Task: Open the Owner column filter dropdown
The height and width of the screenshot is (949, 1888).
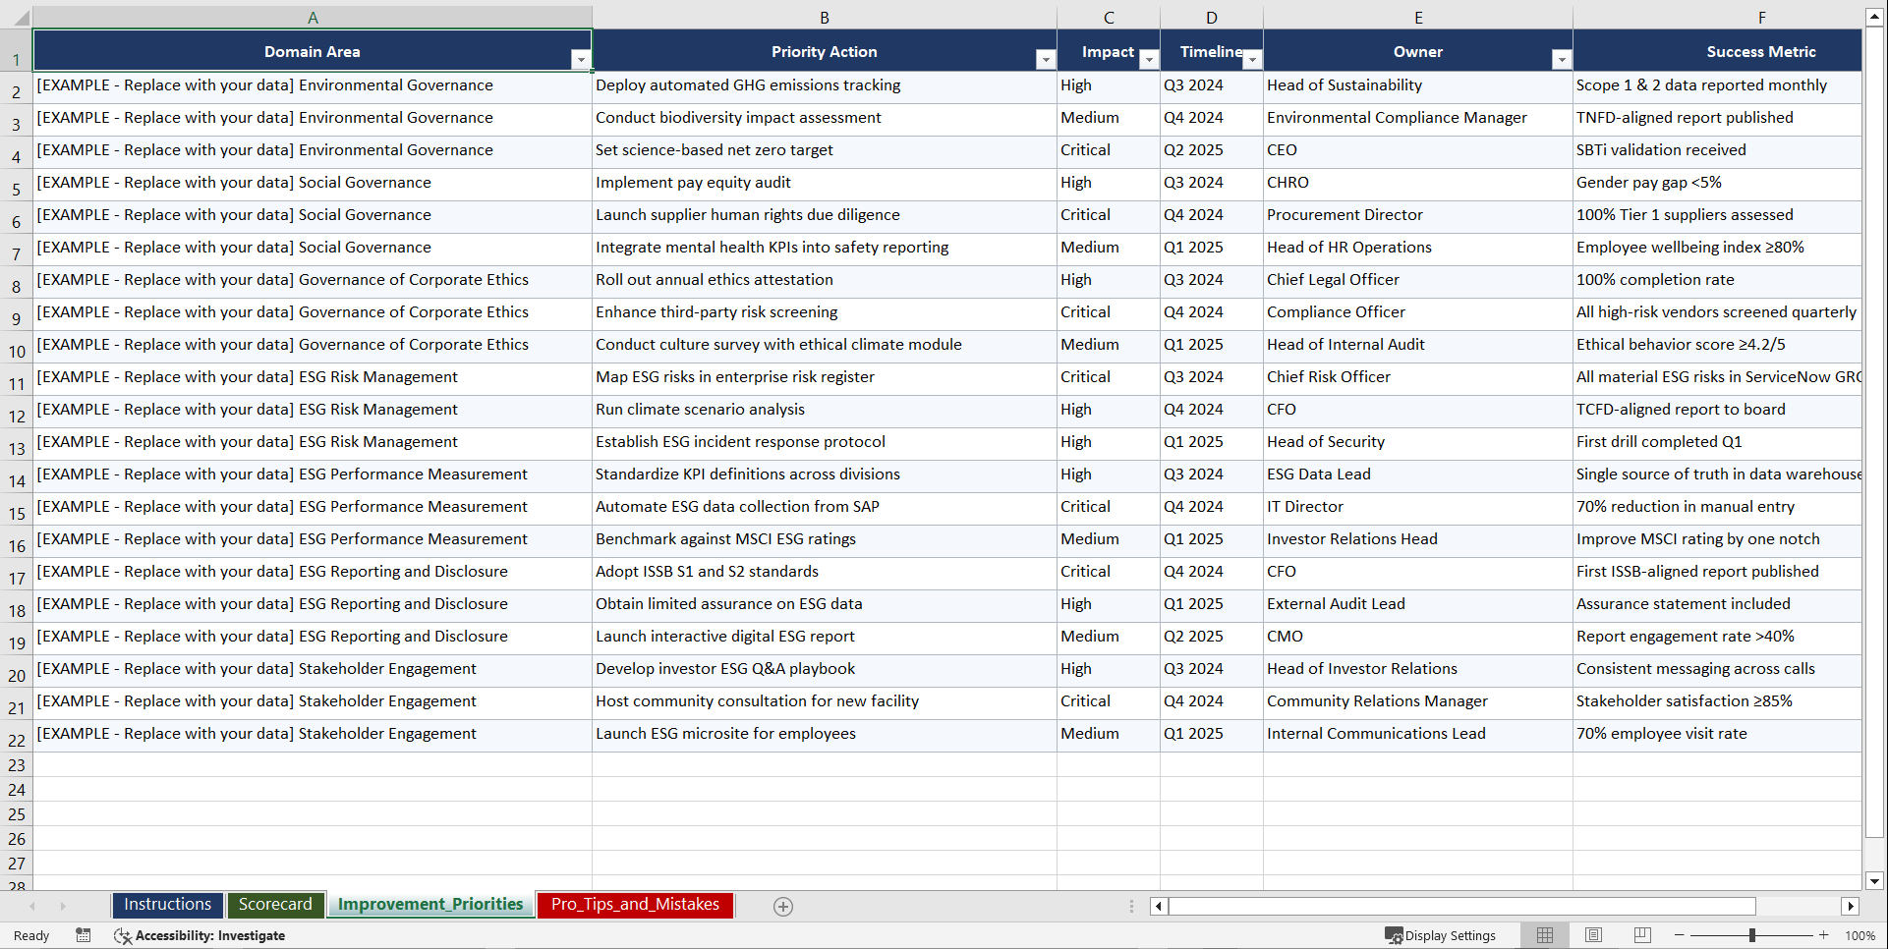Action: (1562, 60)
